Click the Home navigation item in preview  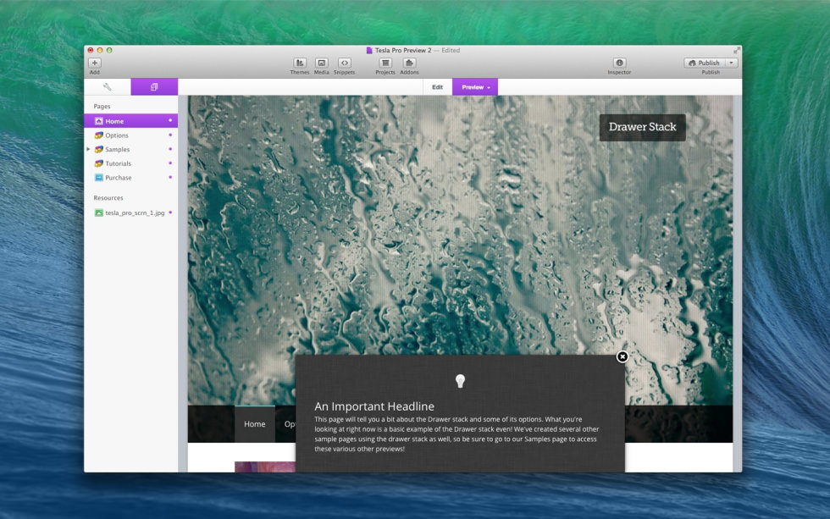pos(255,424)
